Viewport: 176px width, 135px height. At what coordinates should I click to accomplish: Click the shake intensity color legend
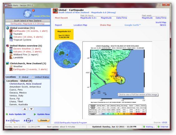(117, 110)
